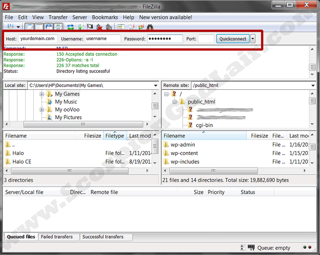Screen dimensions: 320x255
Task: Select cgi-bin in remote tree
Action: (x=204, y=125)
